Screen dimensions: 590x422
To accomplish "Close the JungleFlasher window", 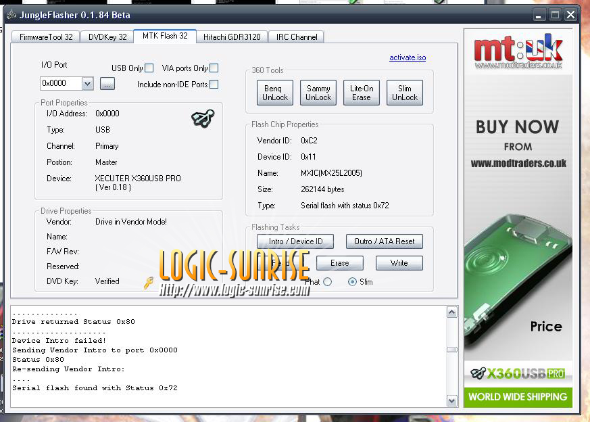I will point(570,15).
